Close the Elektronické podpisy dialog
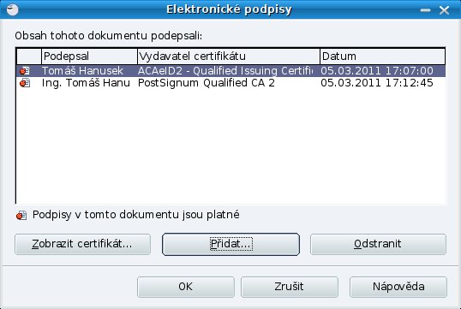This screenshot has width=461, height=309. [444, 10]
